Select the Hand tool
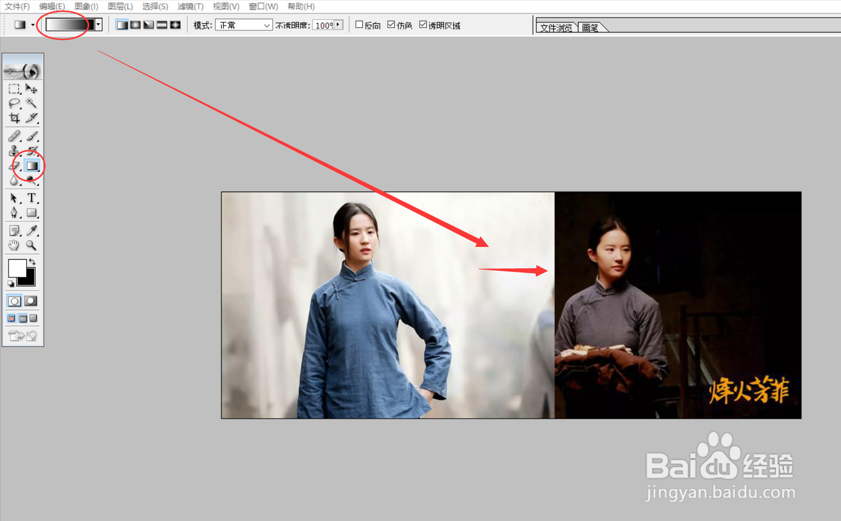The height and width of the screenshot is (521, 841). click(14, 245)
